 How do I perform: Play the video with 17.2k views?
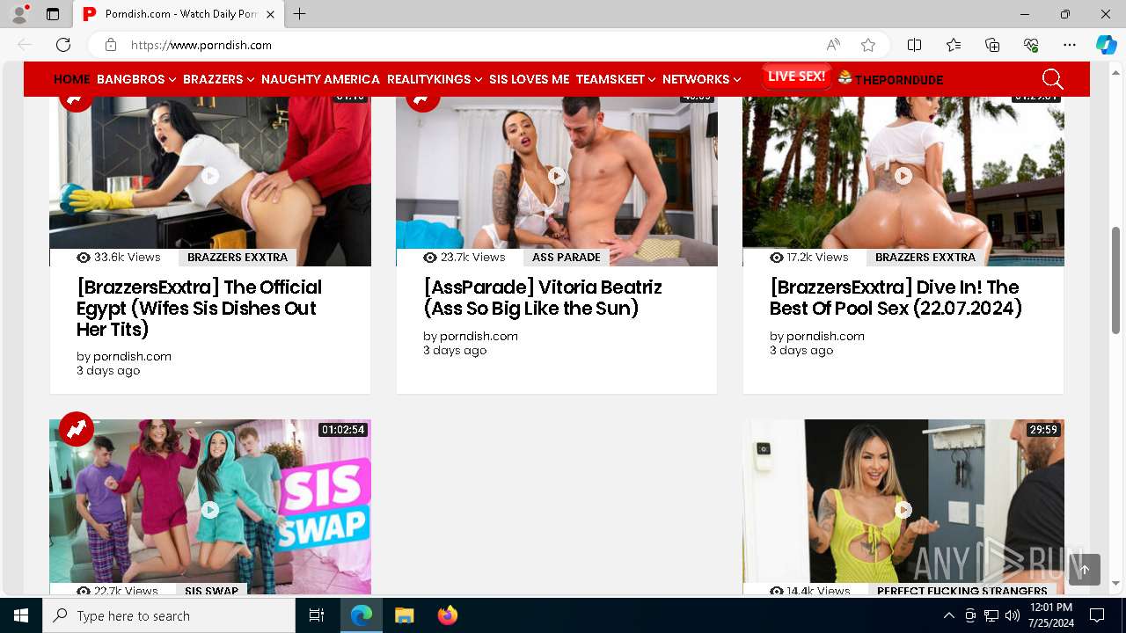(x=903, y=176)
